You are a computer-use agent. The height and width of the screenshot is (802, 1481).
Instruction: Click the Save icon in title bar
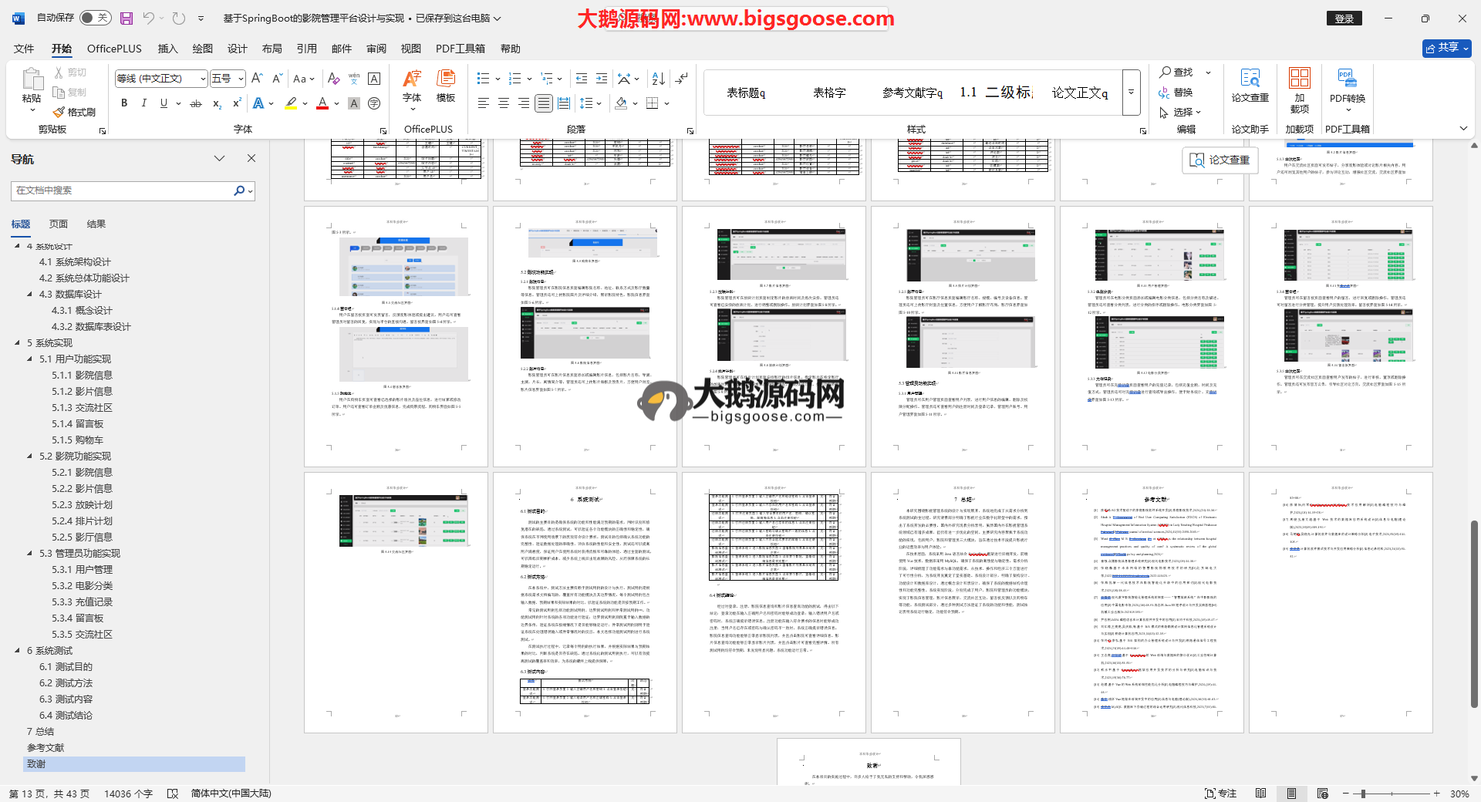[x=127, y=18]
